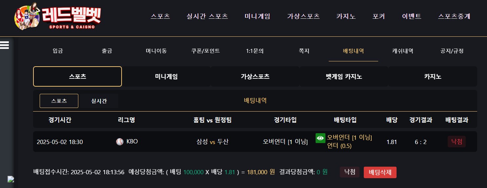The width and height of the screenshot is (487, 188).
Task: Open the hamburger side menu
Action: tap(4, 45)
